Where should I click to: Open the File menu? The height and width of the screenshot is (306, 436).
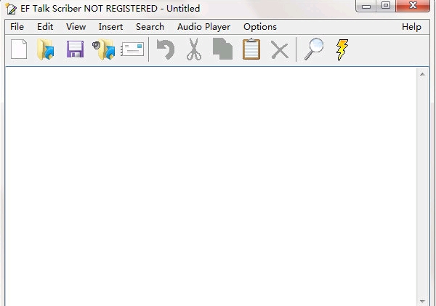pyautogui.click(x=17, y=27)
